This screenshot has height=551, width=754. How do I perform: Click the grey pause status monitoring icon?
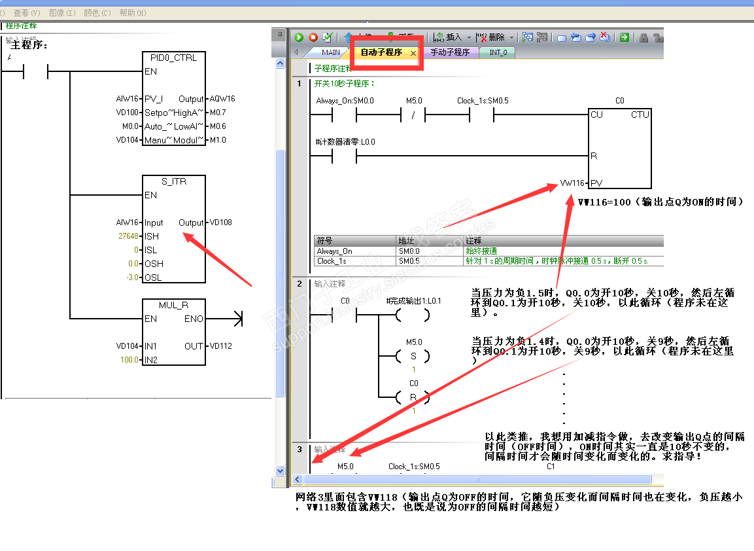point(542,37)
